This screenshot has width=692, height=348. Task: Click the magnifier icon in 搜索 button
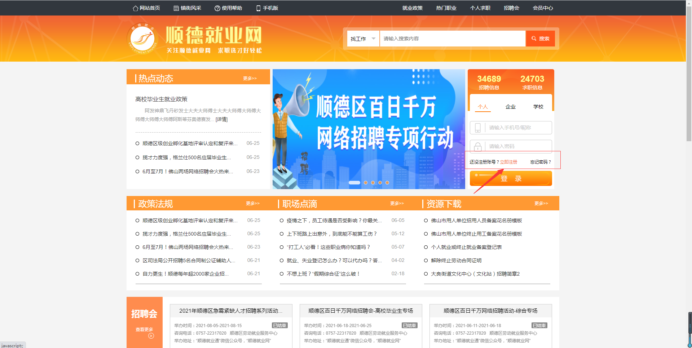[x=534, y=39]
